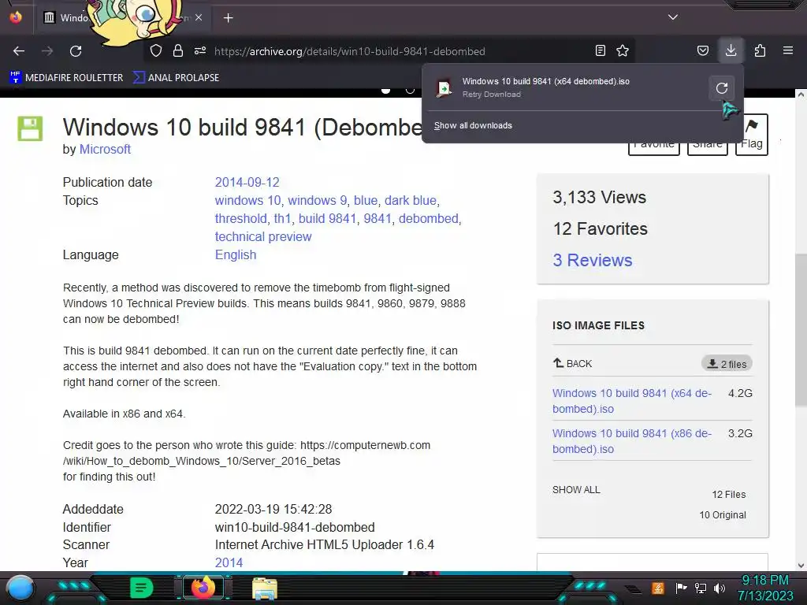Screen dimensions: 807x605
Task: Open File Explorer from taskbar
Action: click(265, 588)
